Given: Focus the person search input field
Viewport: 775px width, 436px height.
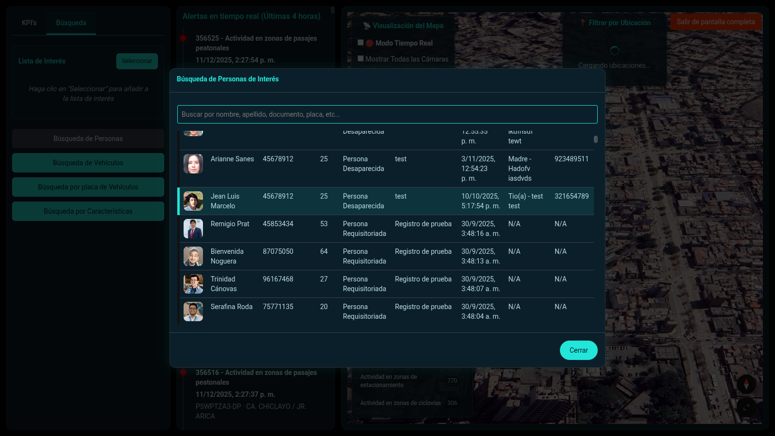Looking at the screenshot, I should coord(387,114).
